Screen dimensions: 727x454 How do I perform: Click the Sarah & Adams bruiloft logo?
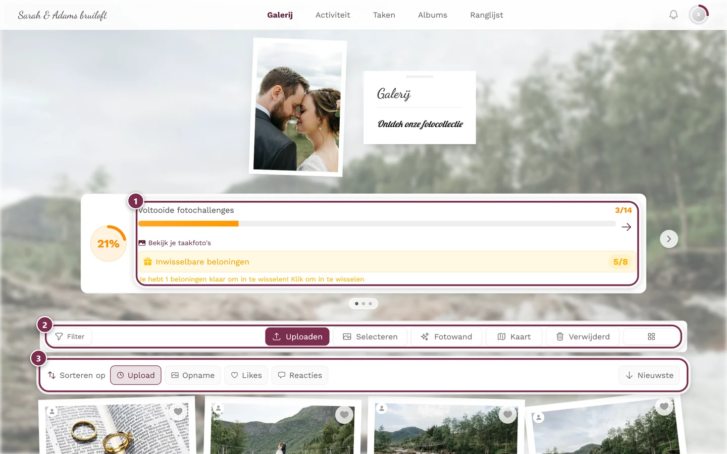click(63, 15)
